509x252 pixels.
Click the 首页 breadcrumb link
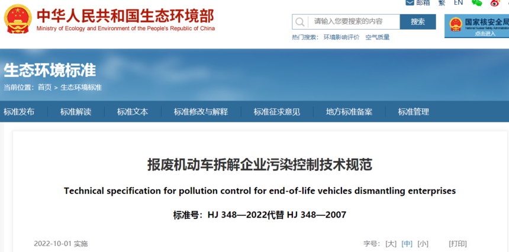(x=44, y=88)
